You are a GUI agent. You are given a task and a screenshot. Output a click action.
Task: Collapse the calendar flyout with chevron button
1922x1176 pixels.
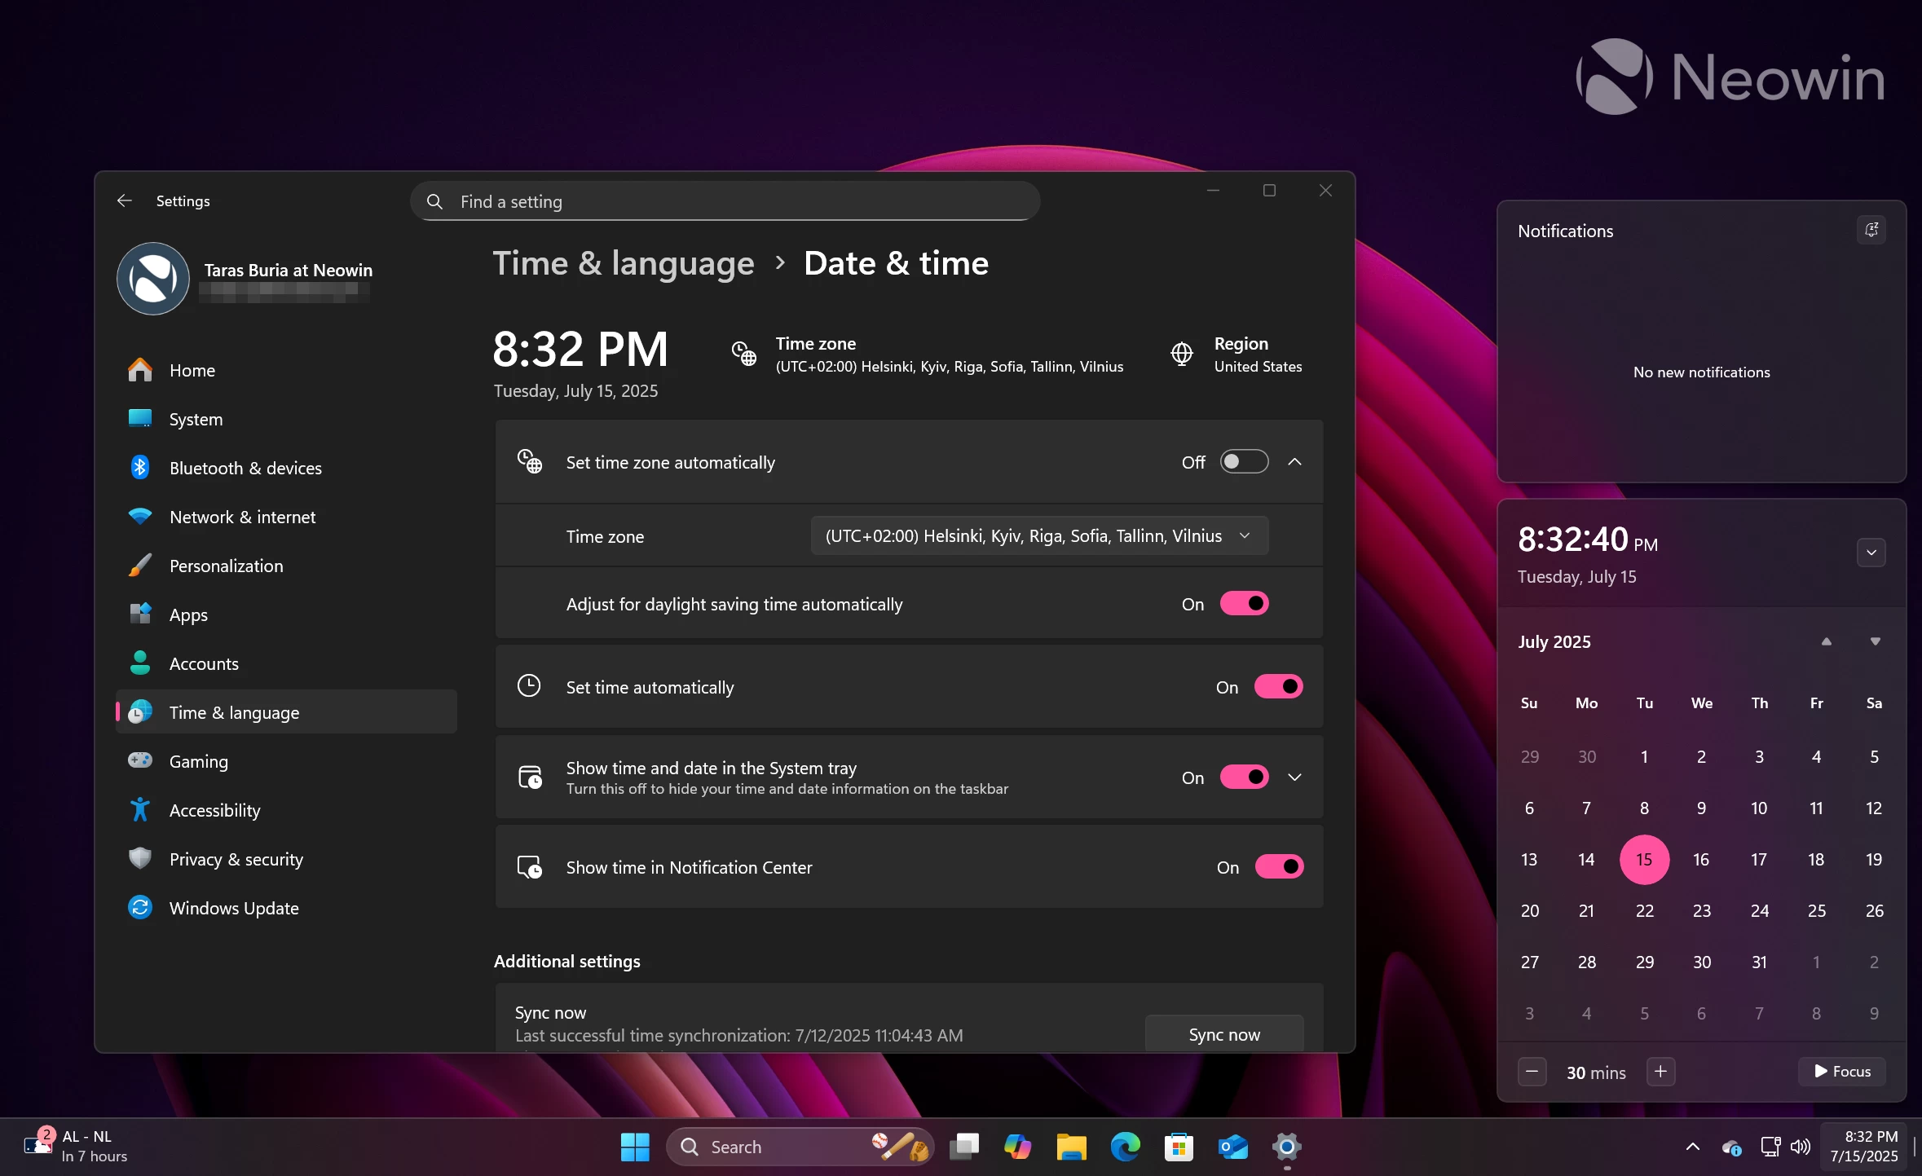click(x=1871, y=553)
